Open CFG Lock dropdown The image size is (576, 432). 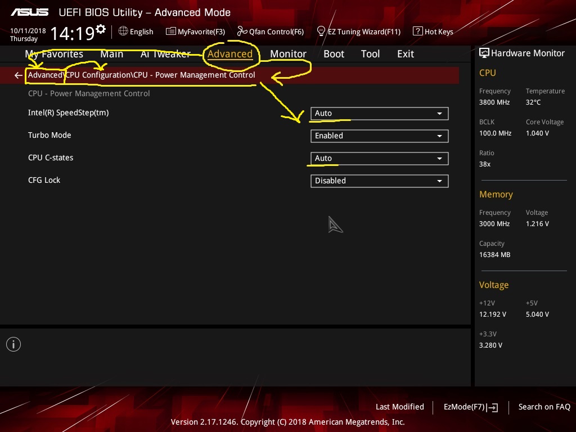point(380,181)
